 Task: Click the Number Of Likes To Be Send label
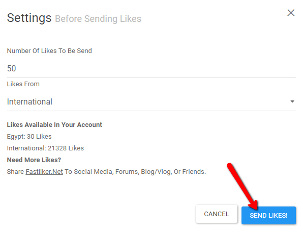coord(49,51)
